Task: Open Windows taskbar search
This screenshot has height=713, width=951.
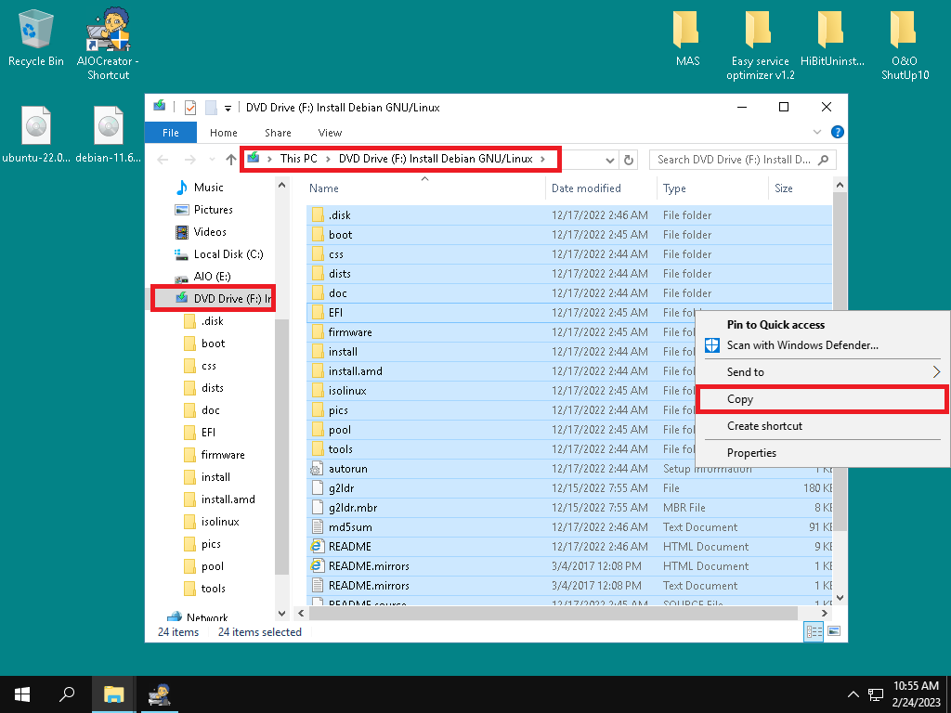Action: pos(67,694)
